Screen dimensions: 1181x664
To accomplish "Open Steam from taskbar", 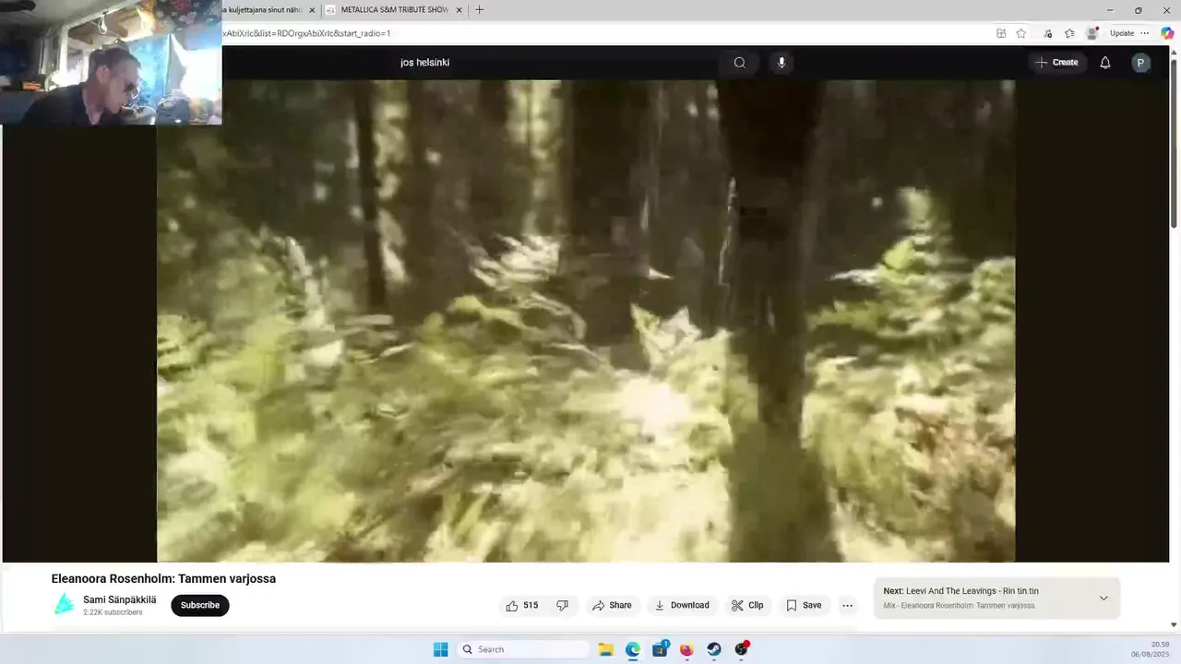I will click(x=714, y=649).
